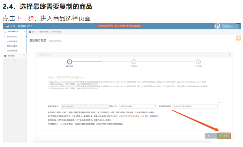Click the 点击选择类目 category field

tap(85, 106)
